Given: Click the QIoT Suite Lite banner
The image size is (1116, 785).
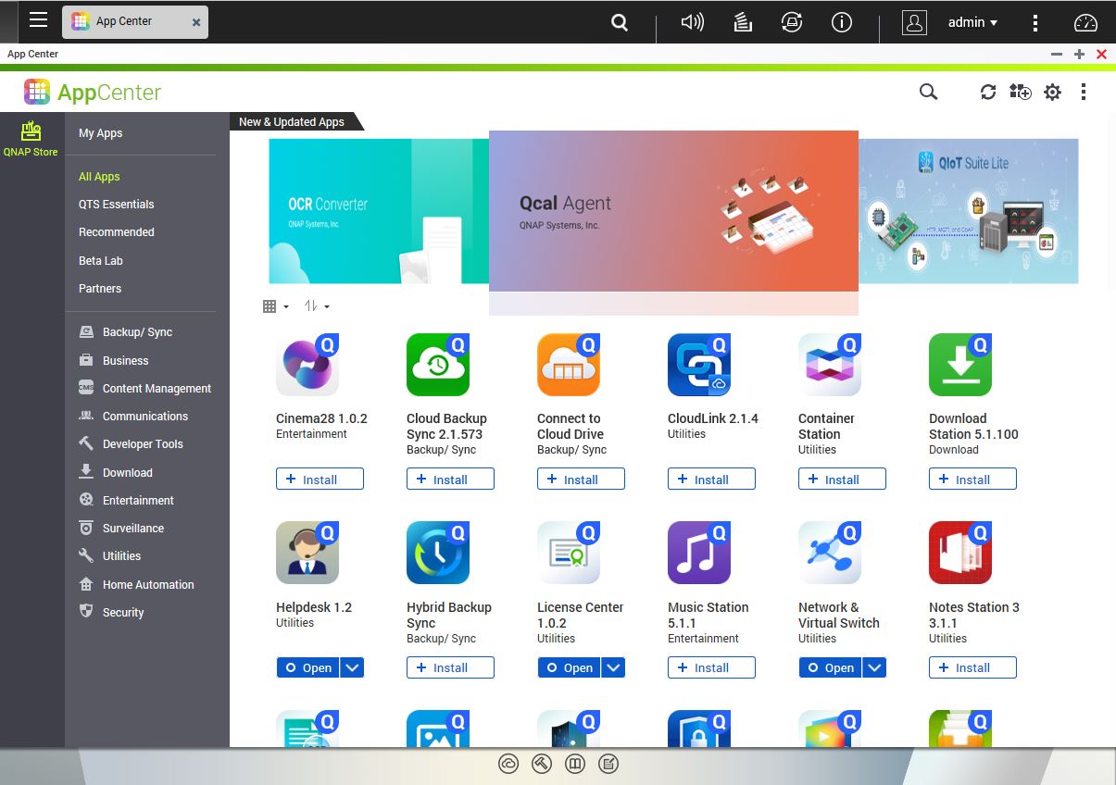Looking at the screenshot, I should [969, 211].
